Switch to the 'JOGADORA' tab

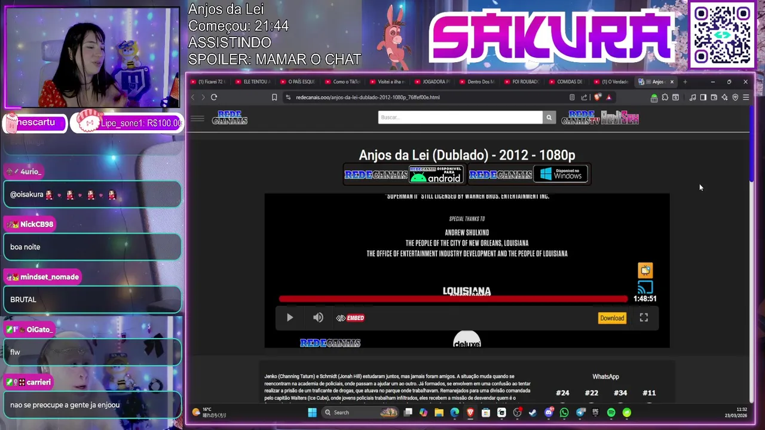click(x=433, y=82)
